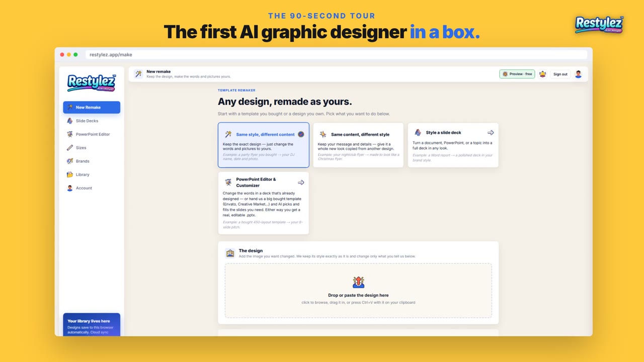Click the Library folder icon in the sidebar

pyautogui.click(x=70, y=174)
